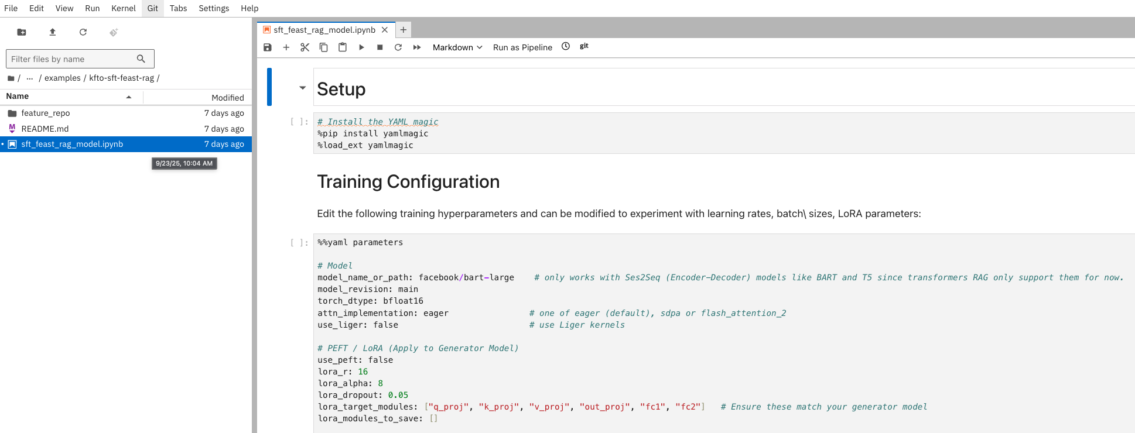
Task: Save the notebook with the save icon
Action: click(268, 47)
